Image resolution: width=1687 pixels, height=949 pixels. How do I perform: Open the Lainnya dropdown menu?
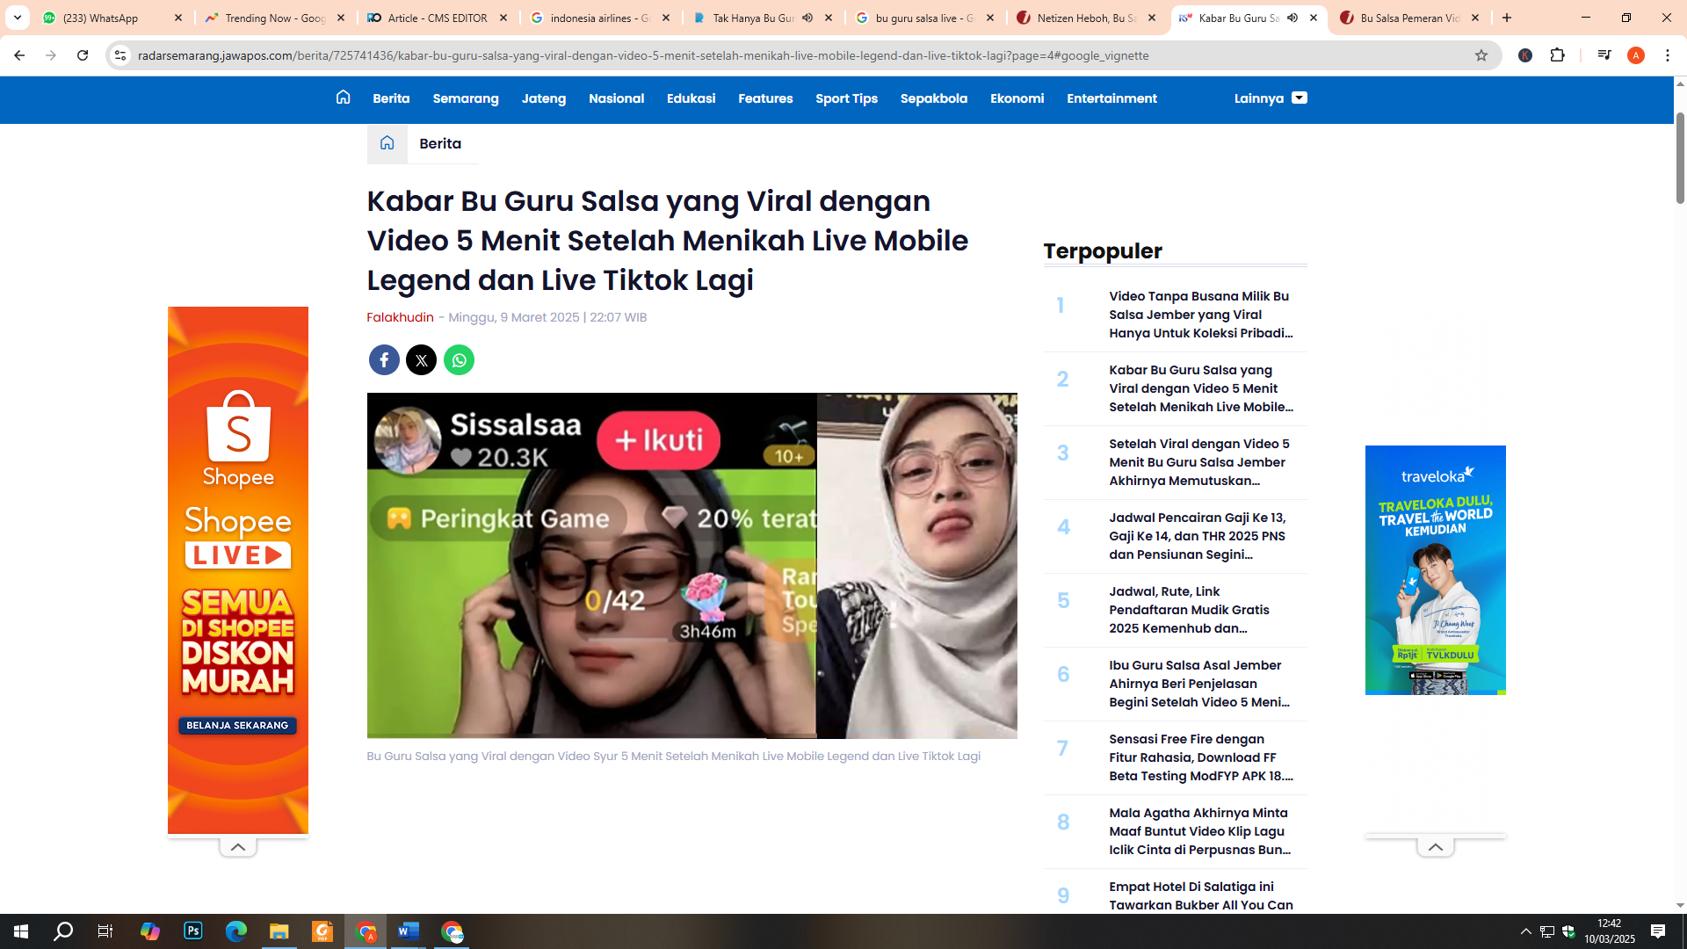pos(1270,98)
